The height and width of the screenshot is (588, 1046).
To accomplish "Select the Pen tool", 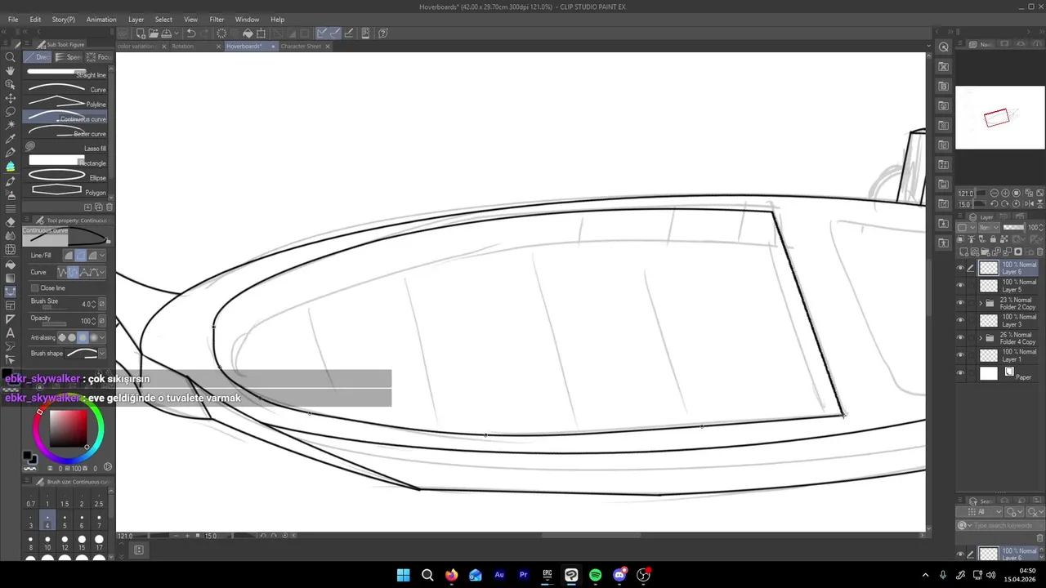I will (11, 153).
